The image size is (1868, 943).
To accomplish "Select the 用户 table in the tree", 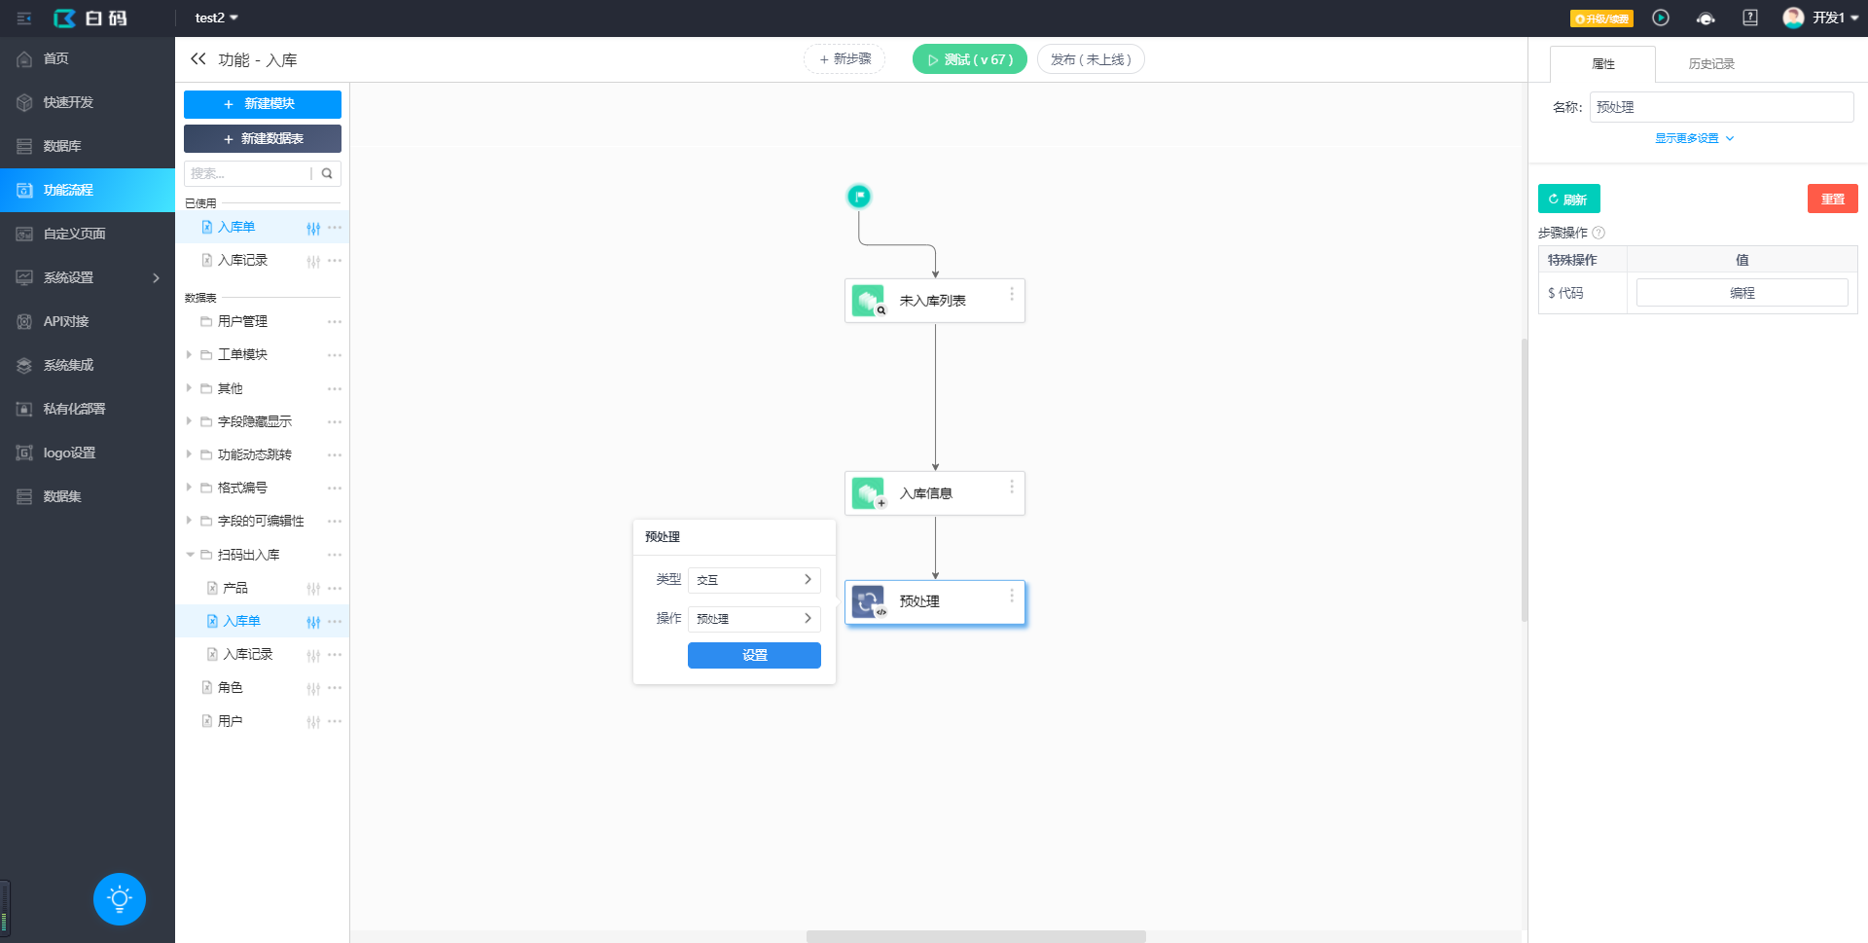I will click(x=230, y=721).
